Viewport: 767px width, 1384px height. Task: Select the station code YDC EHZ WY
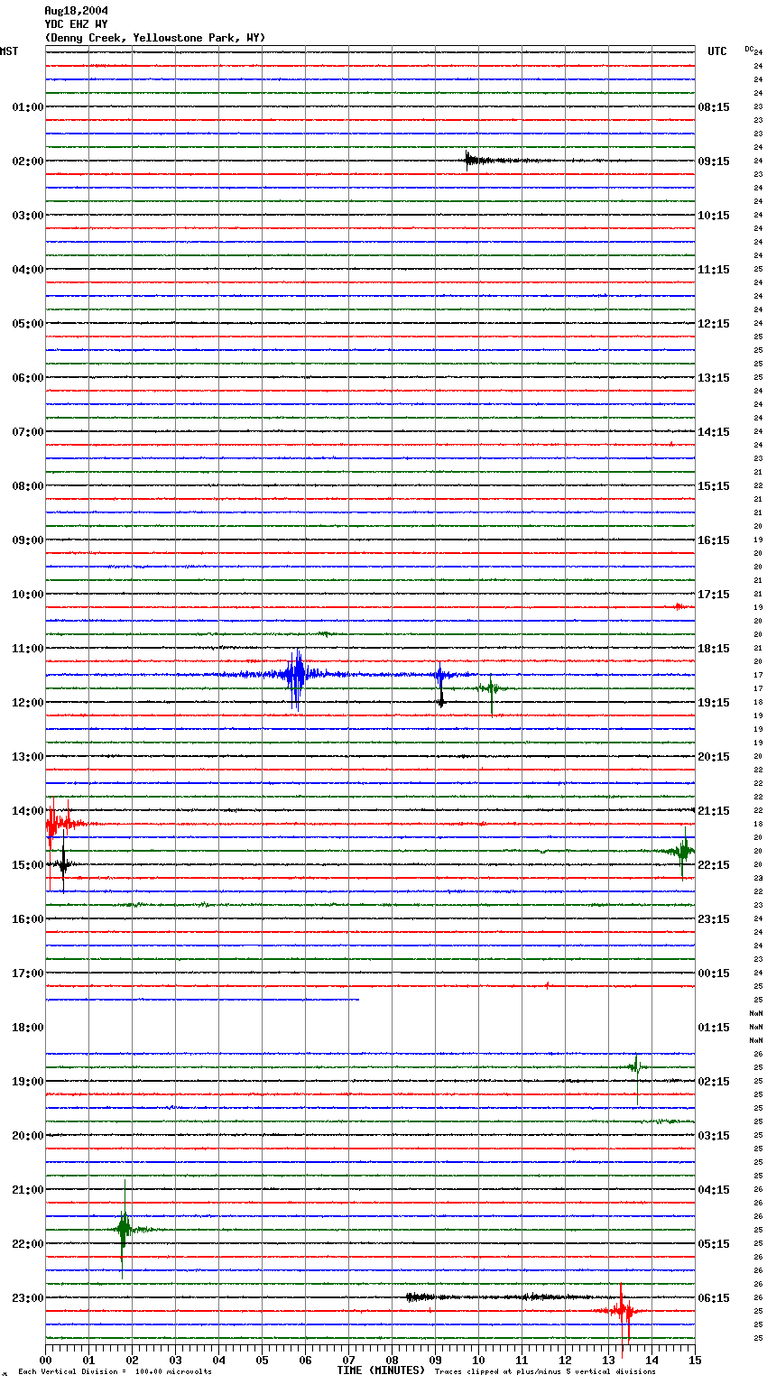pyautogui.click(x=76, y=24)
